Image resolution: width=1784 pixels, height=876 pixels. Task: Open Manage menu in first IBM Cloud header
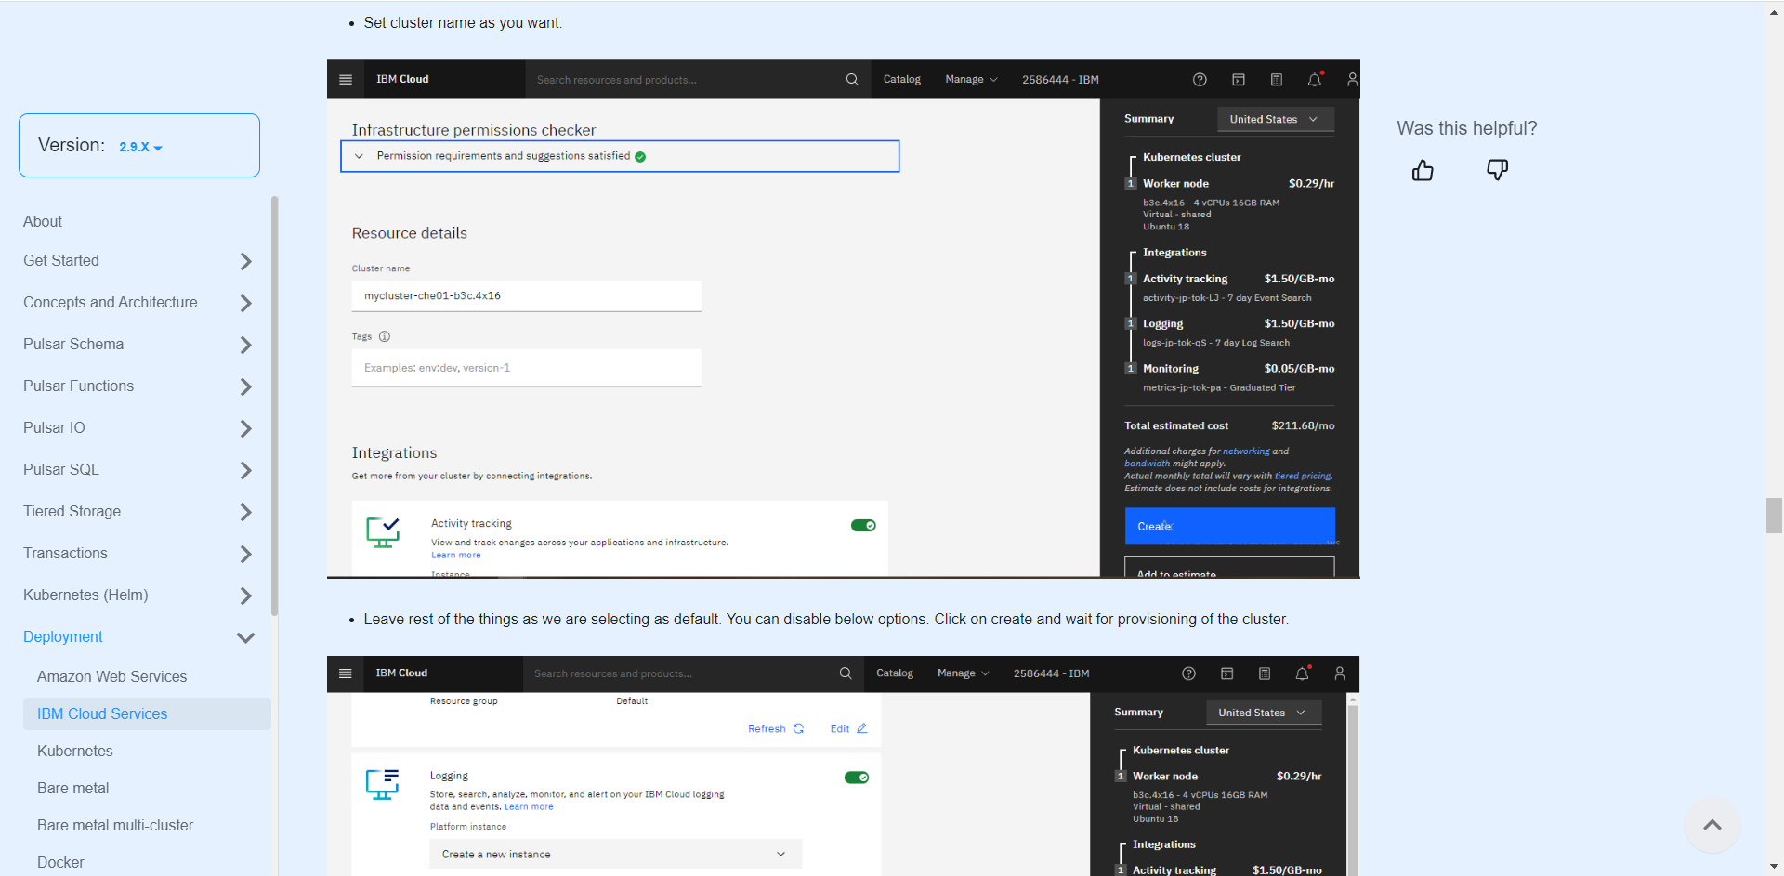click(x=971, y=79)
